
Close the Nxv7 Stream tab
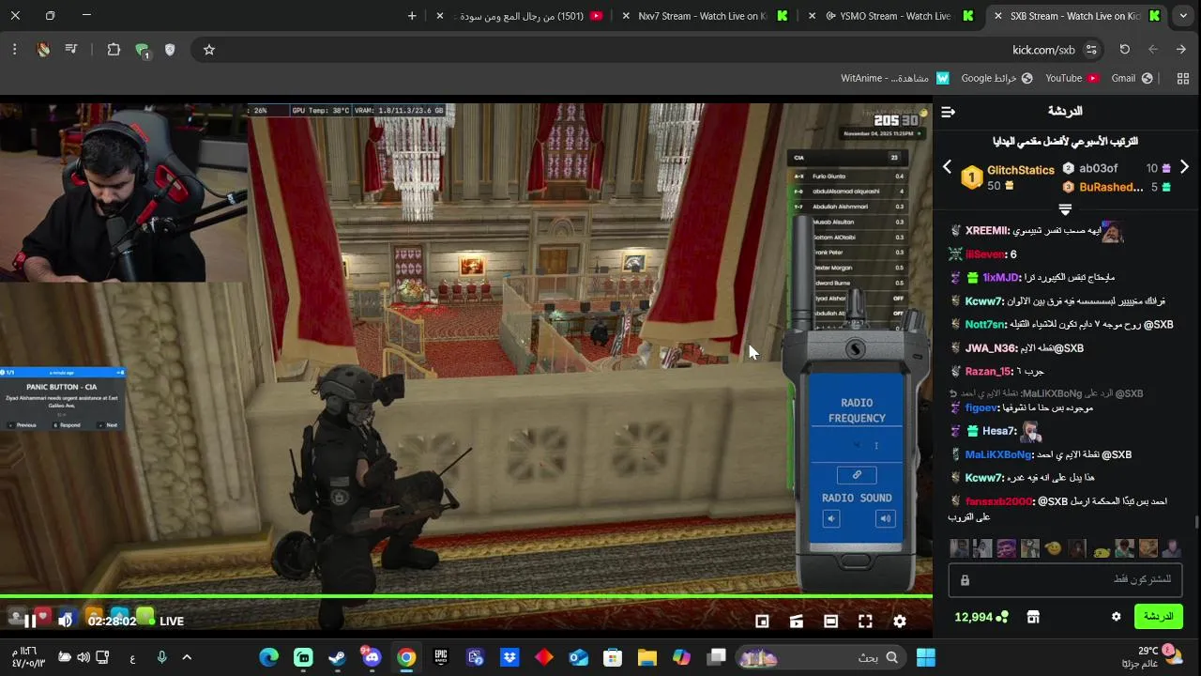point(627,16)
